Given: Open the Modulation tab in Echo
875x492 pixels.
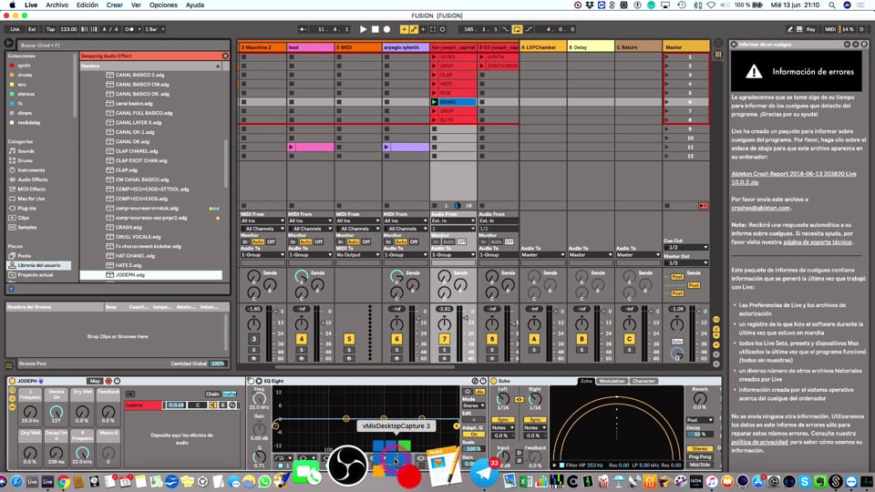Looking at the screenshot, I should (612, 381).
